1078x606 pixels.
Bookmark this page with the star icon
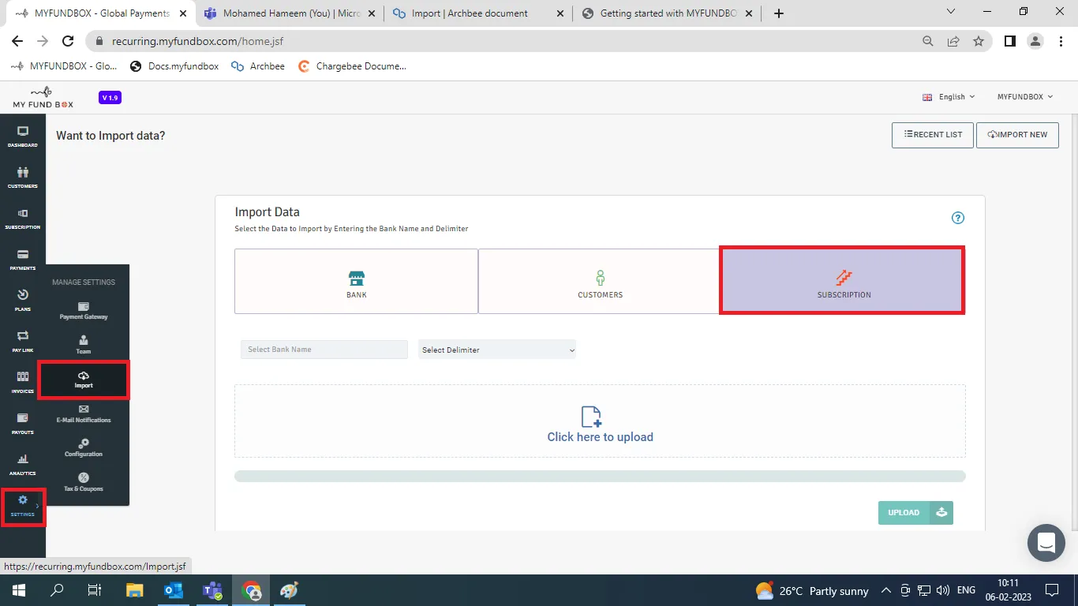(979, 41)
